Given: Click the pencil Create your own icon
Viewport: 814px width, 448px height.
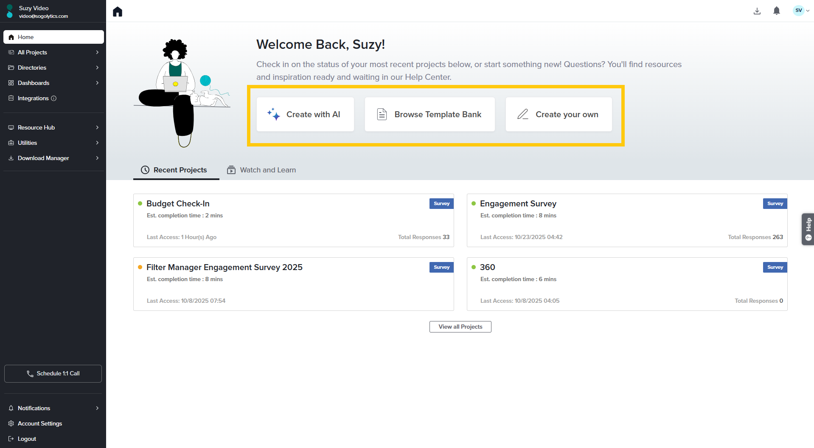Looking at the screenshot, I should (522, 114).
